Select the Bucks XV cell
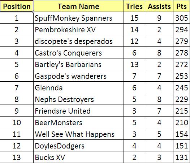The image size is (190, 163). click(x=78, y=157)
